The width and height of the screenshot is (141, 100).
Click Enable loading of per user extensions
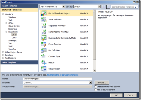point(63,75)
